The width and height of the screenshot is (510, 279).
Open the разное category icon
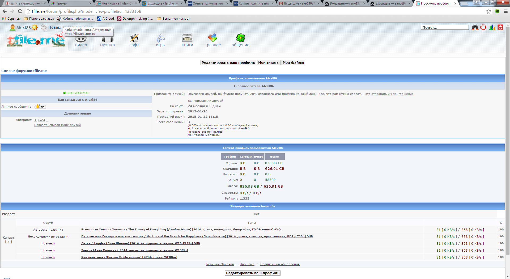click(212, 39)
